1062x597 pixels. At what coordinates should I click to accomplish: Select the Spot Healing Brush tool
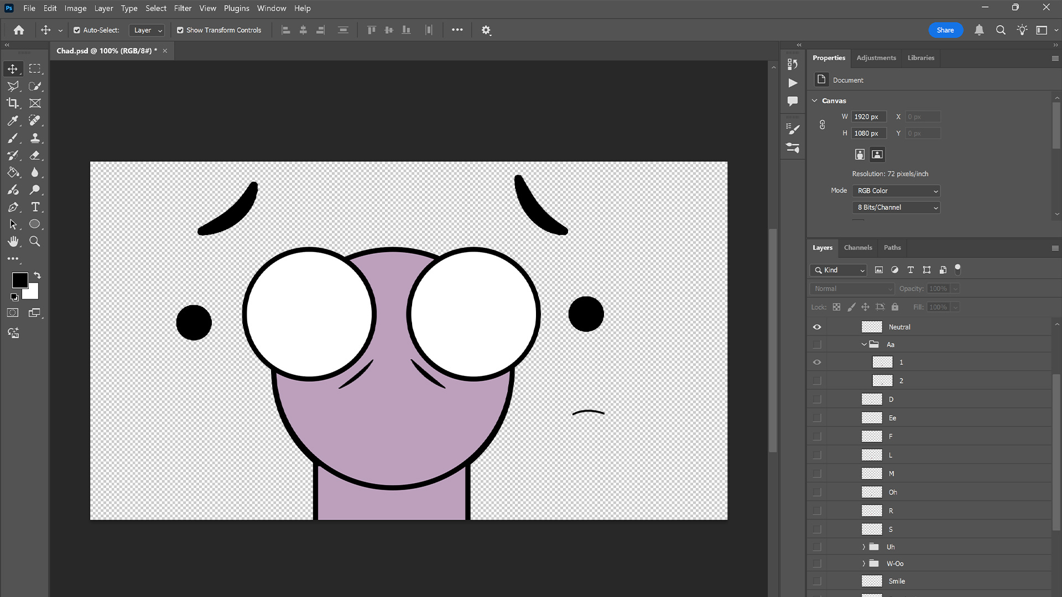point(35,121)
